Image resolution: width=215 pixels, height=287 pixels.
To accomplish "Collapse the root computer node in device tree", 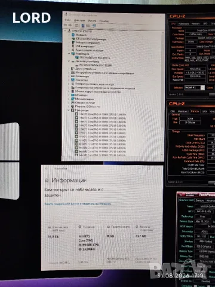I will coord(65,31).
